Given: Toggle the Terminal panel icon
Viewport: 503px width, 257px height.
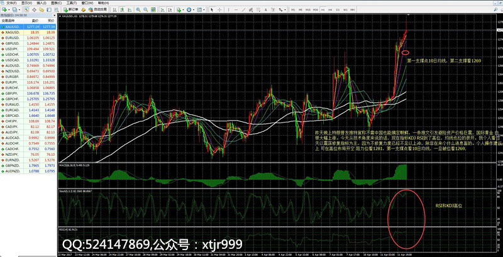Looking at the screenshot, I should click(49, 9).
